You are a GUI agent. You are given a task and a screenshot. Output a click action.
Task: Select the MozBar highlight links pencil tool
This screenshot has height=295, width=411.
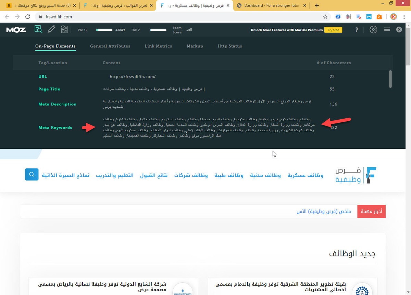51,29
